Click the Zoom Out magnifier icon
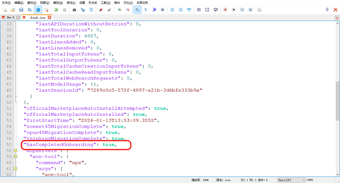 tap(128, 10)
